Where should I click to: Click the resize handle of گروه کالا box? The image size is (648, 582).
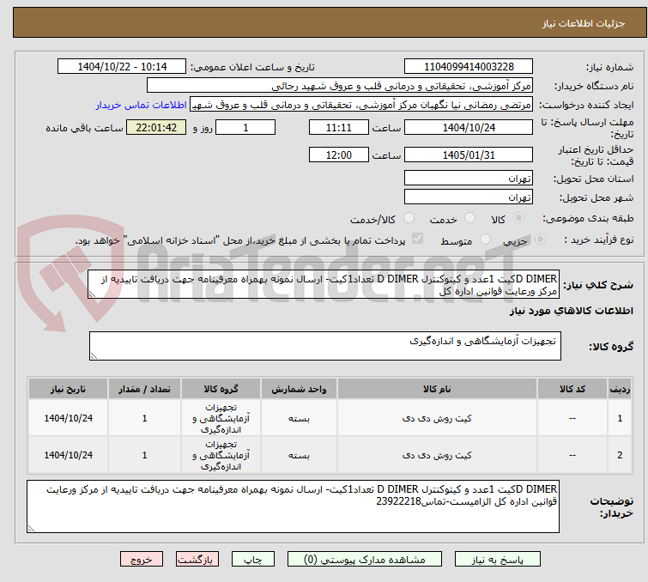[x=94, y=356]
